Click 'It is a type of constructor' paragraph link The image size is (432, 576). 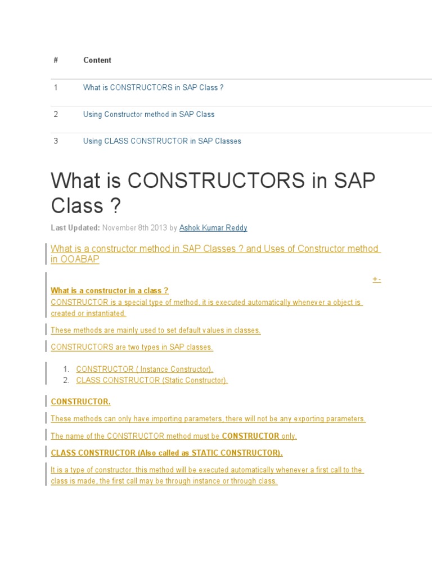click(x=207, y=475)
